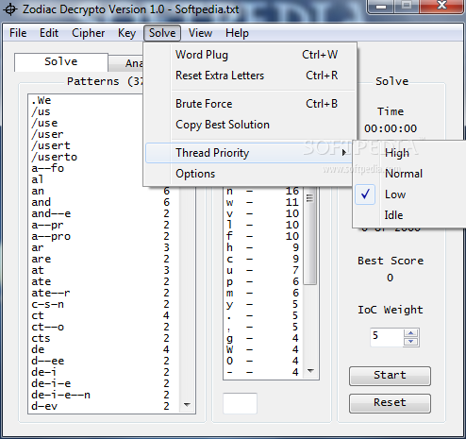
Task: Click letter list scroll down arrow
Action: pos(310,371)
